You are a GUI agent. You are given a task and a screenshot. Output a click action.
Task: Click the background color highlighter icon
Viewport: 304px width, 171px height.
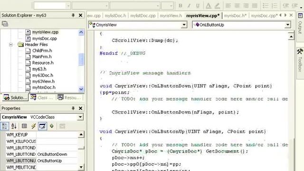click(x=218, y=6)
